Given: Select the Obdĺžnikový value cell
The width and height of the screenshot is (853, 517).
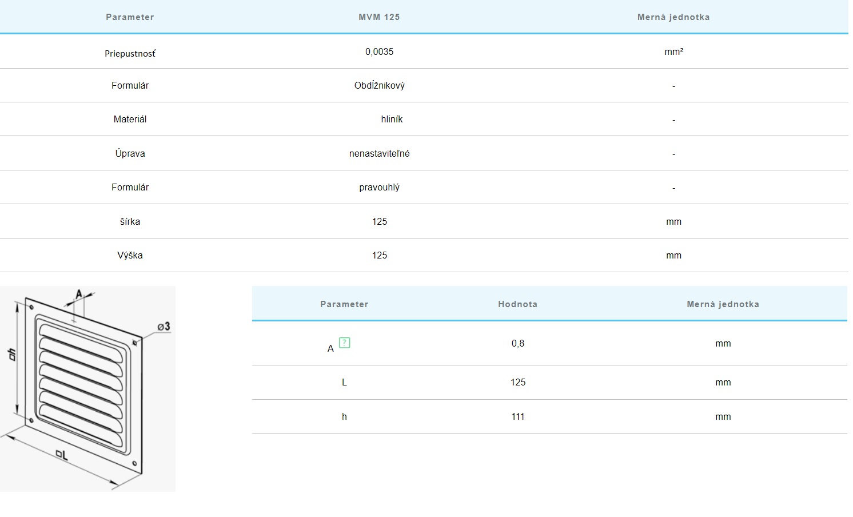Looking at the screenshot, I should 379,85.
